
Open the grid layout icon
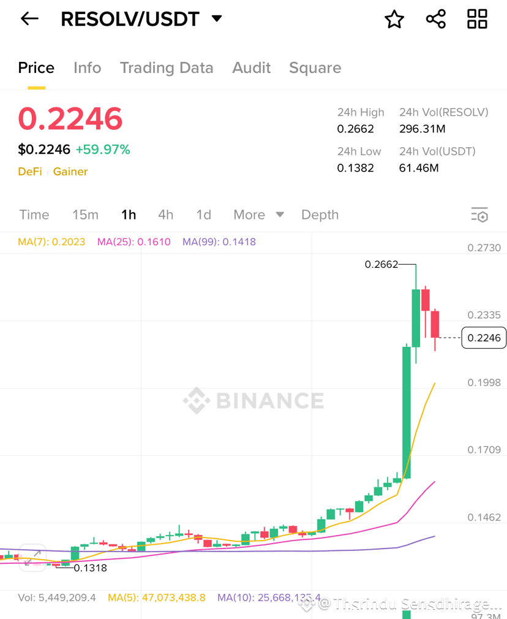pos(477,19)
